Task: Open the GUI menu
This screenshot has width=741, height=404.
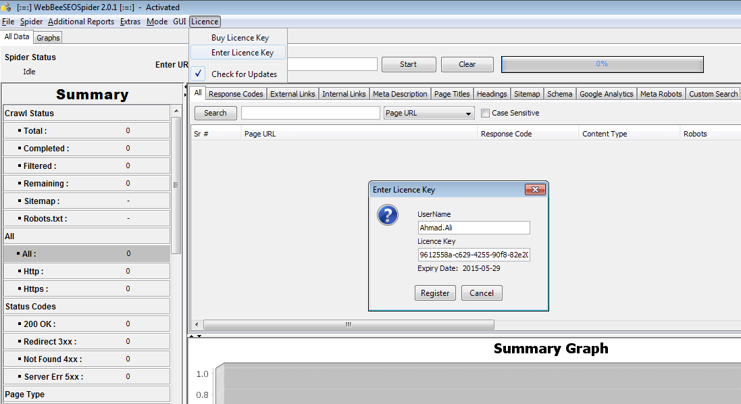Action: (x=180, y=21)
